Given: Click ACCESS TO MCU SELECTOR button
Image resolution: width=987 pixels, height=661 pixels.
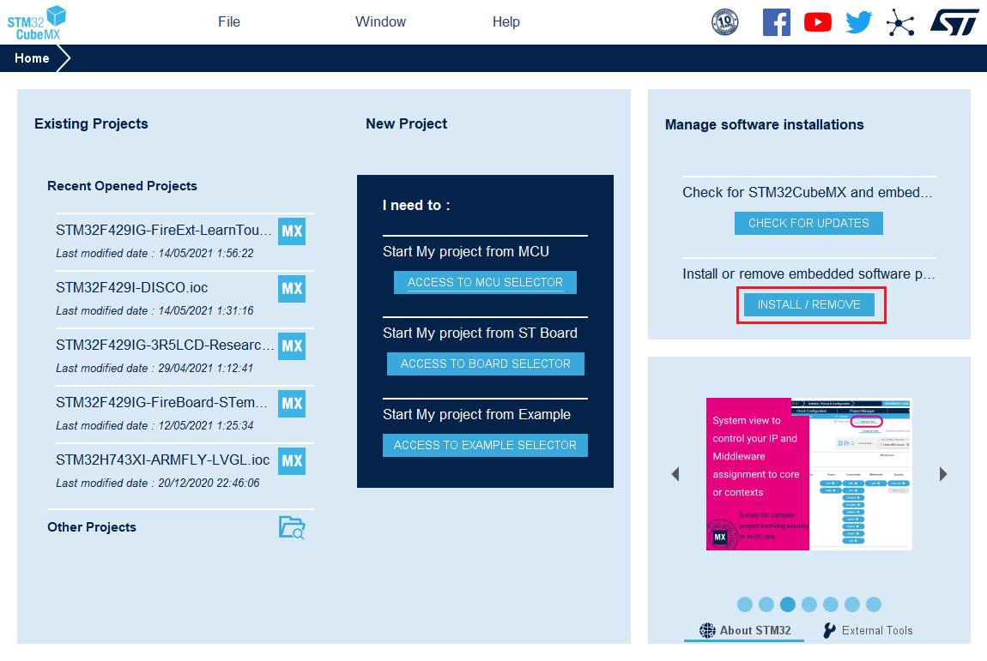Looking at the screenshot, I should point(485,282).
